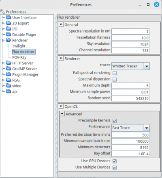The image size is (162, 178).
Task: Click the video folder icon
Action: coord(9,86)
